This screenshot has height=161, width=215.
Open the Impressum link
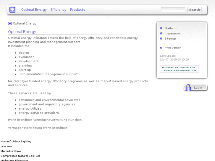172,34
